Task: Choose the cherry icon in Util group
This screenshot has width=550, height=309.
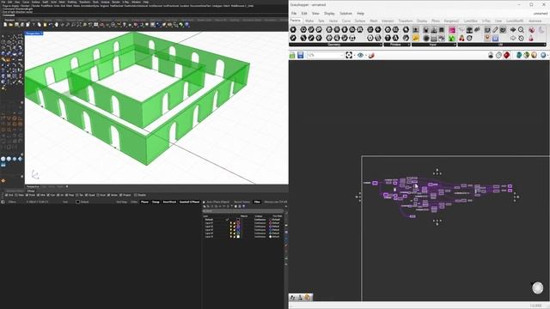Action: pos(461,38)
